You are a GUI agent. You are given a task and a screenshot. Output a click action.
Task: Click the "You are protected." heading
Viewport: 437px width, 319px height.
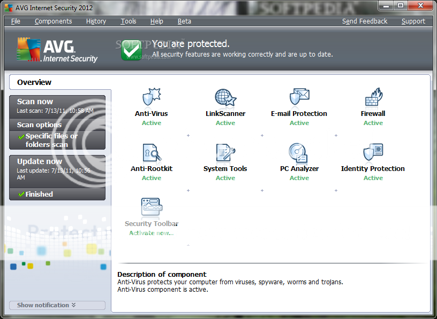click(191, 44)
